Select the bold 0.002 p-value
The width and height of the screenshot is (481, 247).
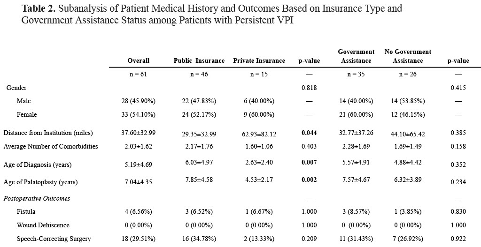coord(309,180)
